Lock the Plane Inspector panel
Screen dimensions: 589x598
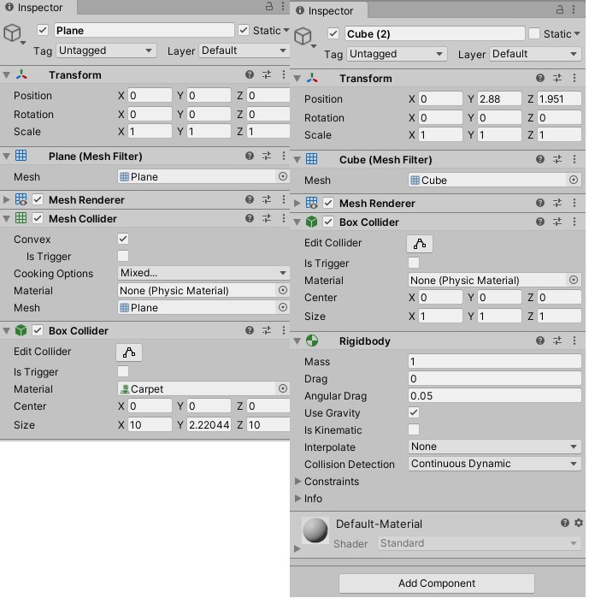[269, 7]
